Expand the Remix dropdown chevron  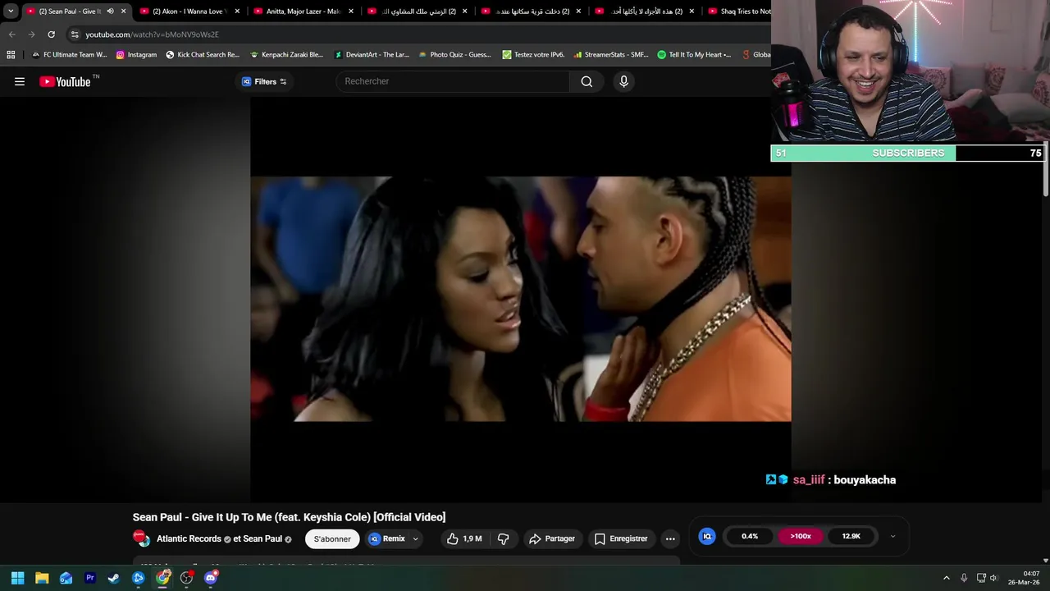click(415, 539)
